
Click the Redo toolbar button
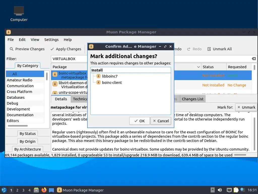[194, 49]
